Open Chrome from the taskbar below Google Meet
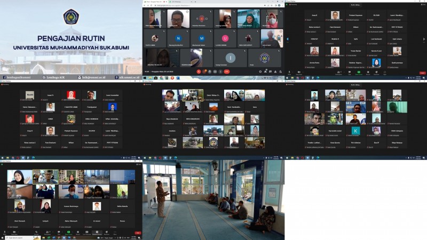Image resolution: width=427 pixels, height=240 pixels. coord(161,78)
